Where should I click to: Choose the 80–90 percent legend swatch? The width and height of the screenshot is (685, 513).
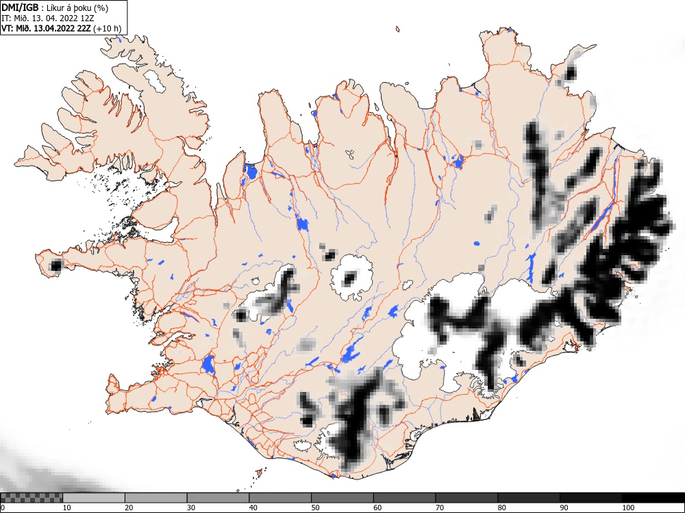[x=528, y=498]
